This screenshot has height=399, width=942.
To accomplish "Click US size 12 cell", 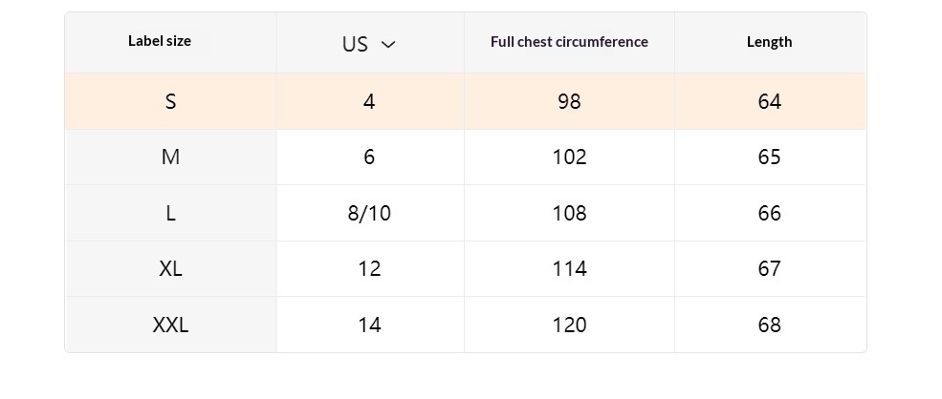I will tap(369, 269).
